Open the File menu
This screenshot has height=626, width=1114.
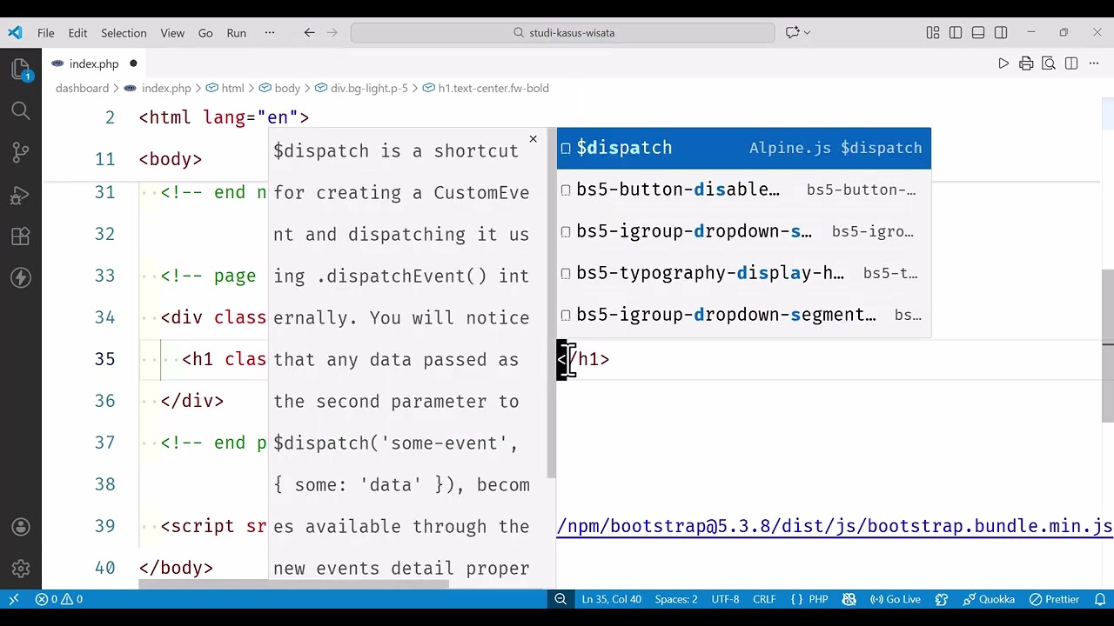pos(46,33)
